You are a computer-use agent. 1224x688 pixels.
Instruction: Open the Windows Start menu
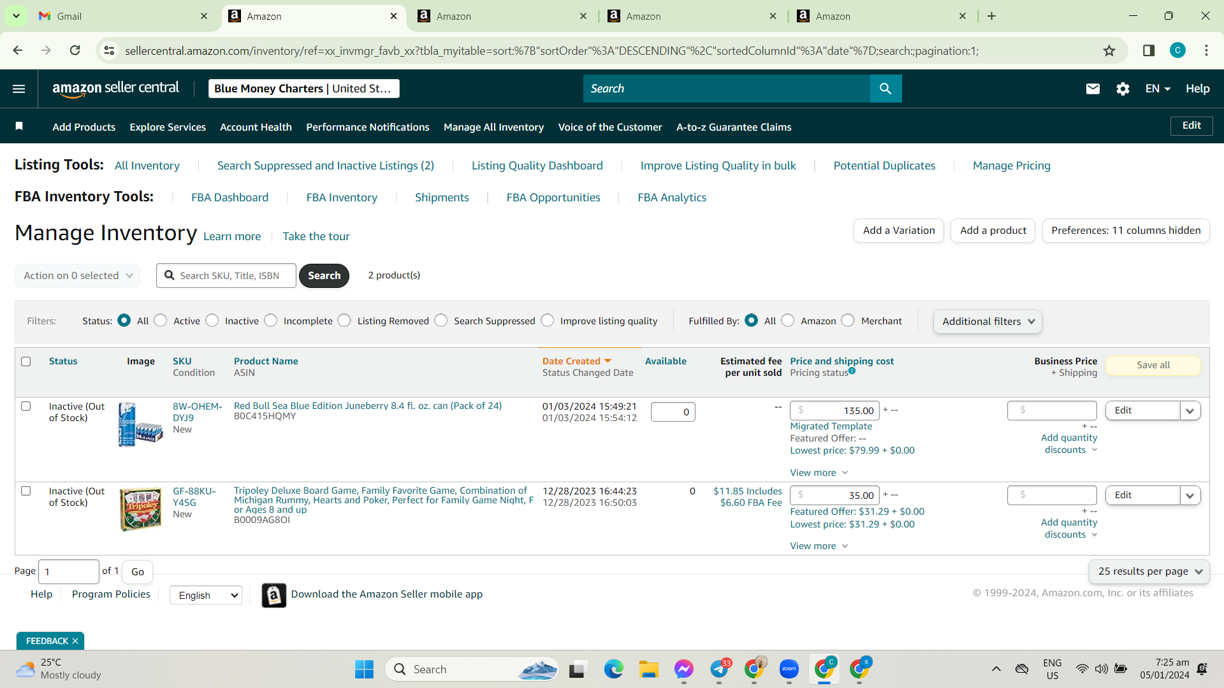pyautogui.click(x=364, y=669)
